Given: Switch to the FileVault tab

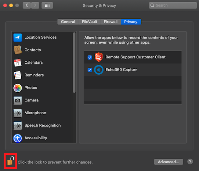Looking at the screenshot, I should click(90, 22).
